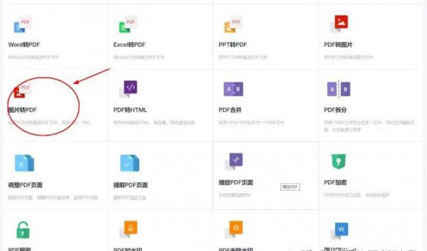
Task: Click the PDF转图片 title
Action: [338, 45]
